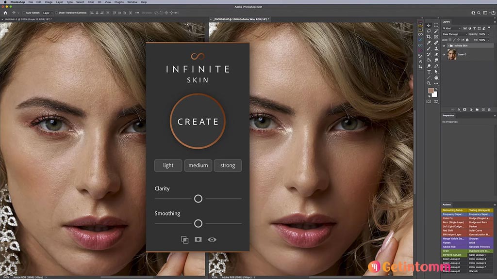Select the Eyedropper tool
This screenshot has height=279, width=497.
pos(429,43)
